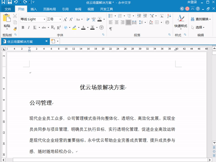Click the Paste button

pos(7,22)
